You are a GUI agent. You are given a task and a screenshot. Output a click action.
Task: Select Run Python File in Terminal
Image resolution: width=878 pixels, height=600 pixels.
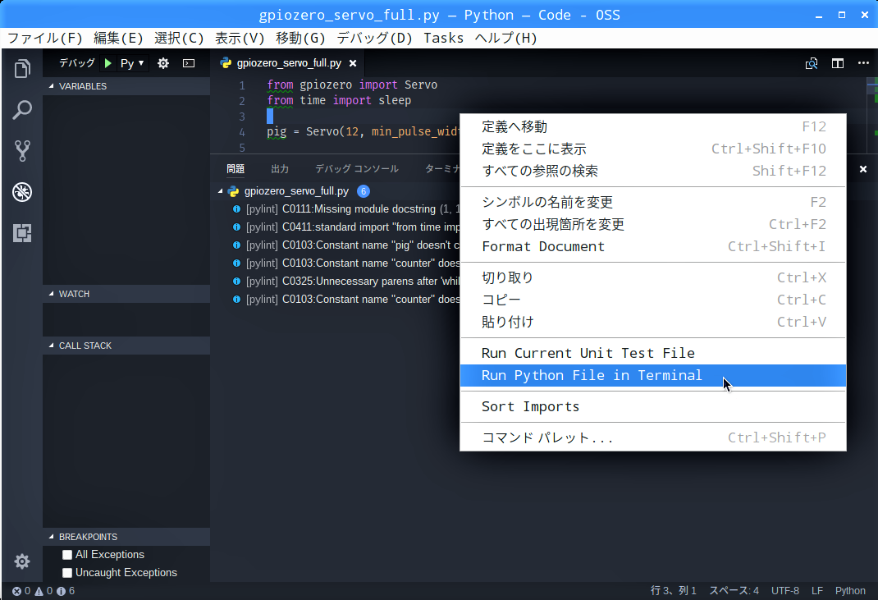pos(653,375)
